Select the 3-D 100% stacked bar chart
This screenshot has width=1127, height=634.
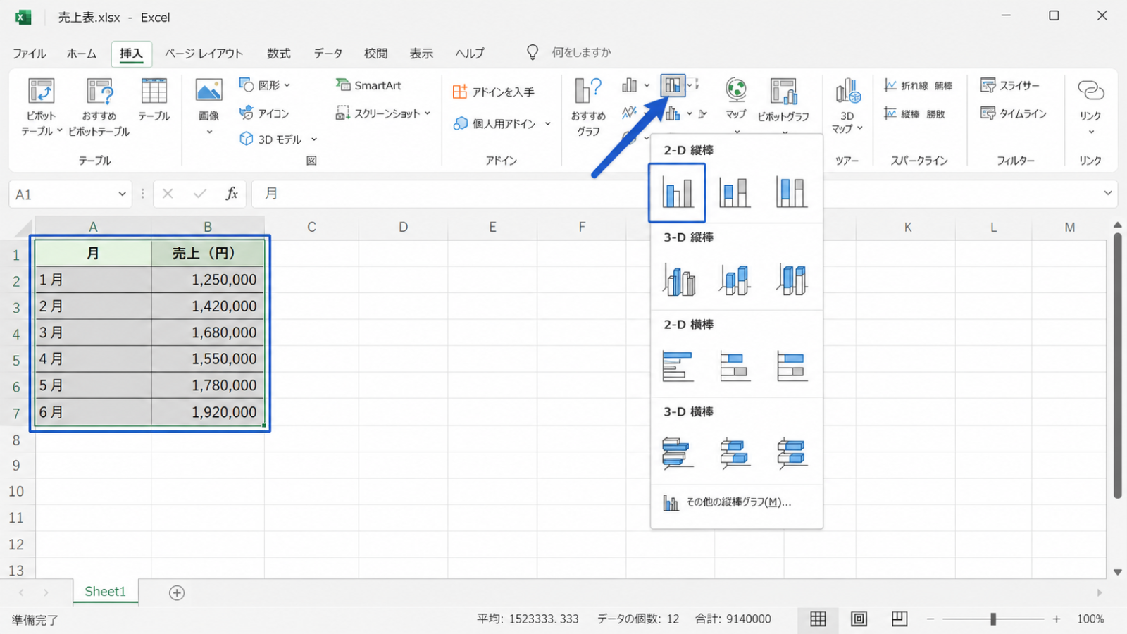(792, 453)
